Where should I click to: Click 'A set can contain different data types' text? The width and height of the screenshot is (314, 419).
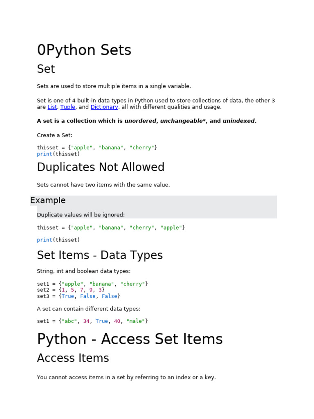[89, 309]
